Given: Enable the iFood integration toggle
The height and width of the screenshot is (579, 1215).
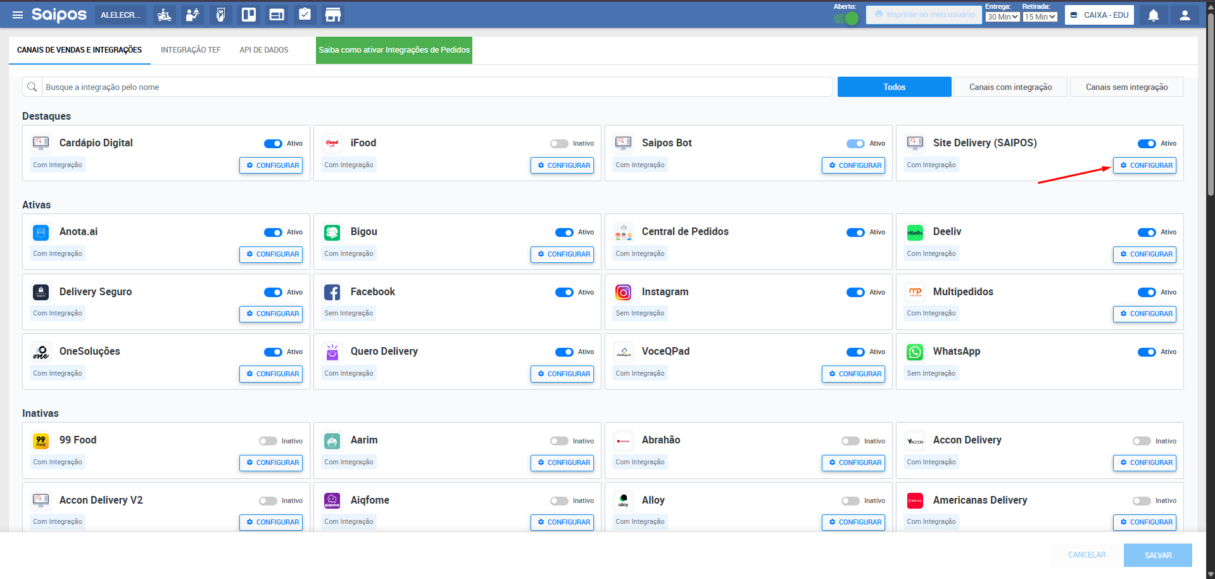Looking at the screenshot, I should (x=559, y=144).
